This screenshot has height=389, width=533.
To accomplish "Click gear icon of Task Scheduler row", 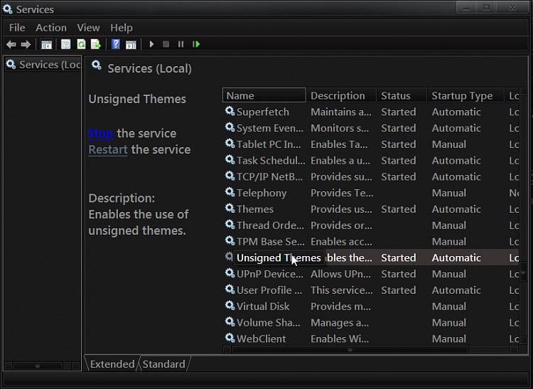I will [230, 159].
